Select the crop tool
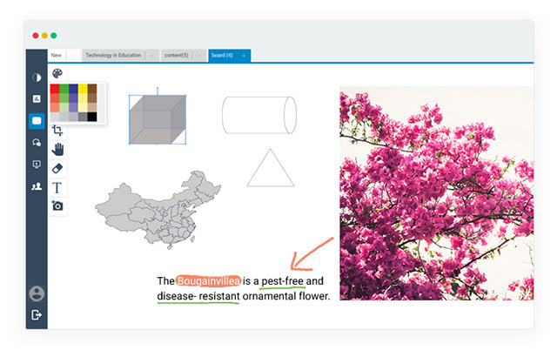The image size is (557, 357). (57, 130)
